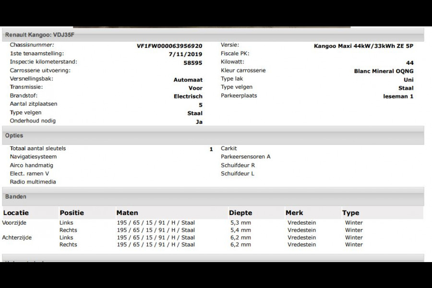The image size is (432, 288).
Task: Click the first registration date 7/11/2019
Action: pyautogui.click(x=189, y=54)
